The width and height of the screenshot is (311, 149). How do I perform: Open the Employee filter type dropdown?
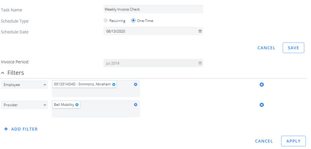point(24,85)
